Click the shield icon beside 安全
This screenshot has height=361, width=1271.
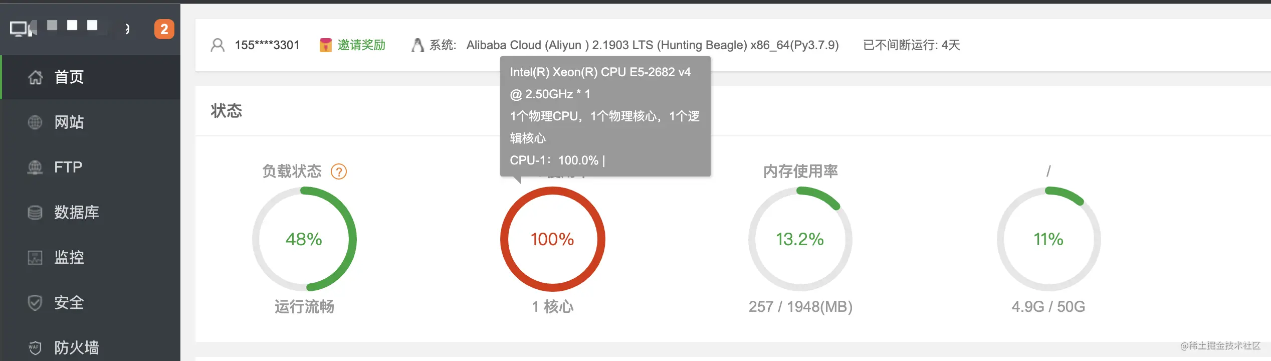coord(35,303)
